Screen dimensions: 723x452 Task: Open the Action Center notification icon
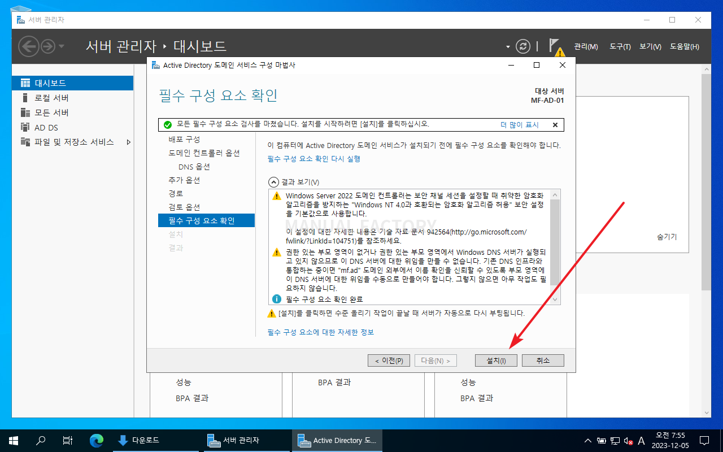(x=704, y=440)
